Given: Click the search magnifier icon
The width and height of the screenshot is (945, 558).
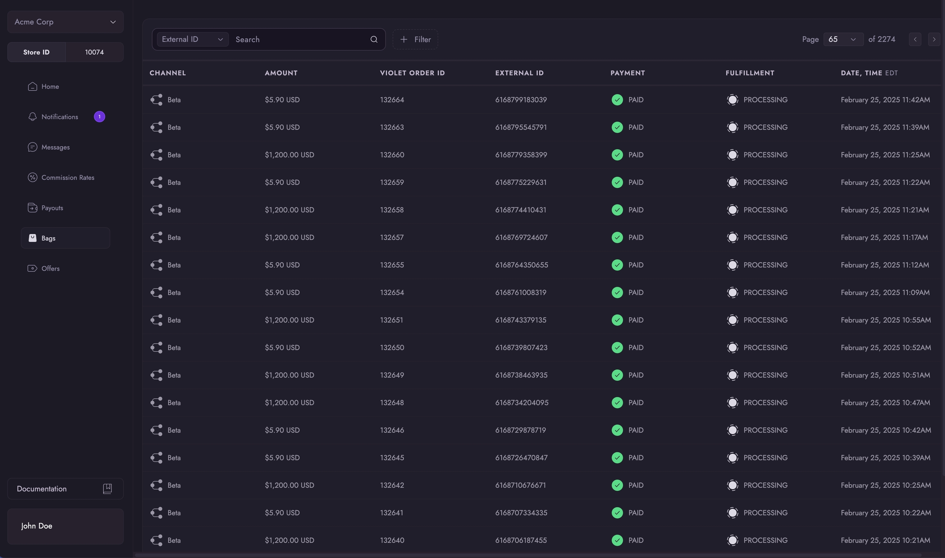Looking at the screenshot, I should click(x=374, y=39).
